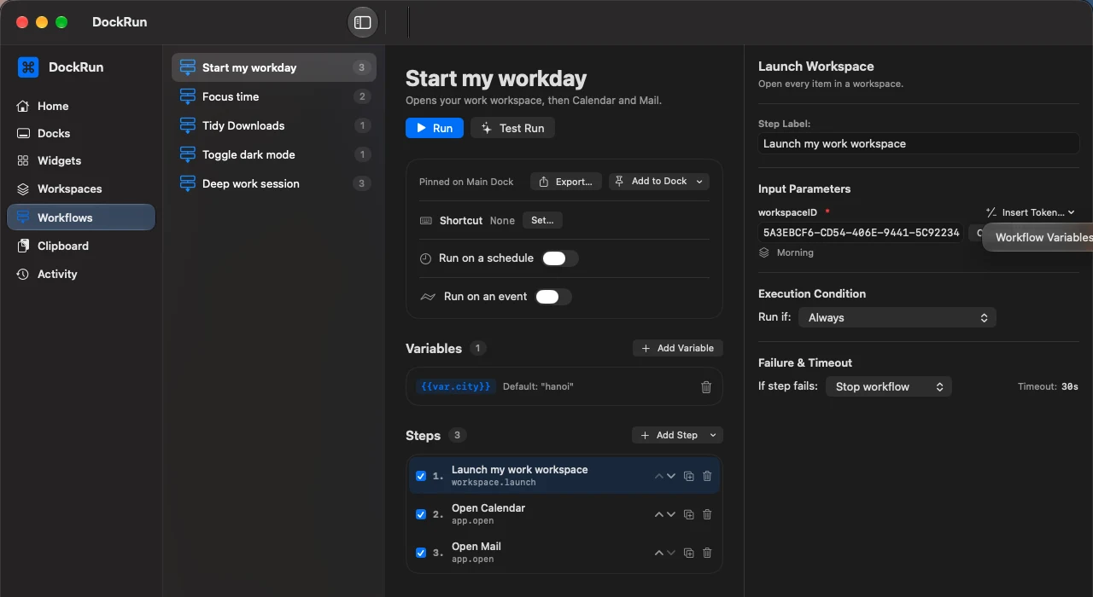This screenshot has width=1093, height=597.
Task: Select the Start my workday workflow
Action: [274, 67]
